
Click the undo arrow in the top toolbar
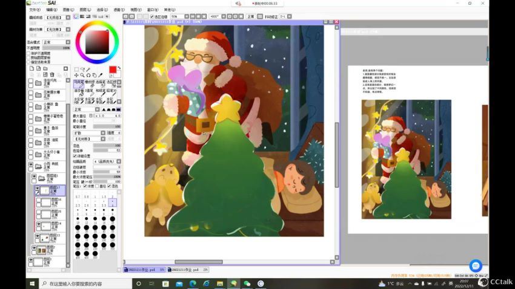125,16
